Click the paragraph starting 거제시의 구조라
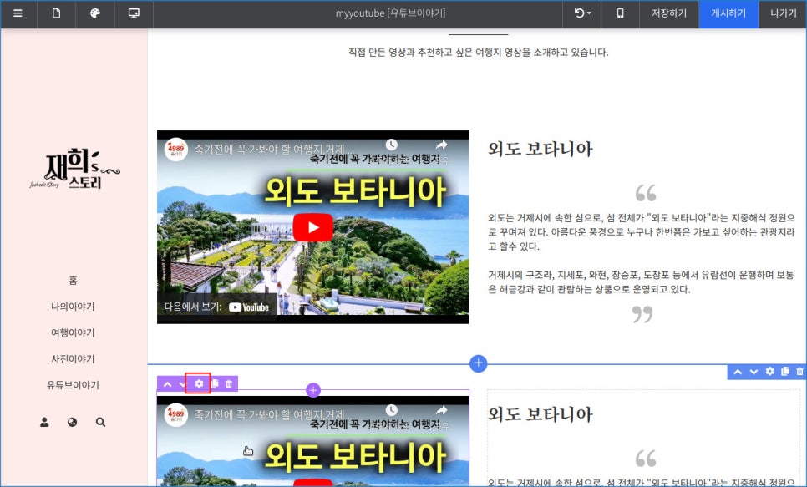 click(642, 282)
